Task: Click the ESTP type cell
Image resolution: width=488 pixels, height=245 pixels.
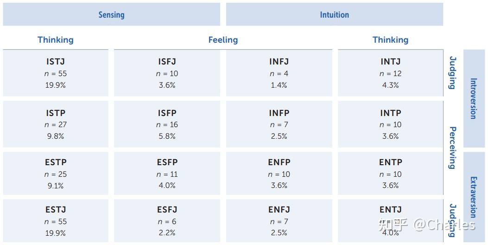Action: pyautogui.click(x=56, y=174)
